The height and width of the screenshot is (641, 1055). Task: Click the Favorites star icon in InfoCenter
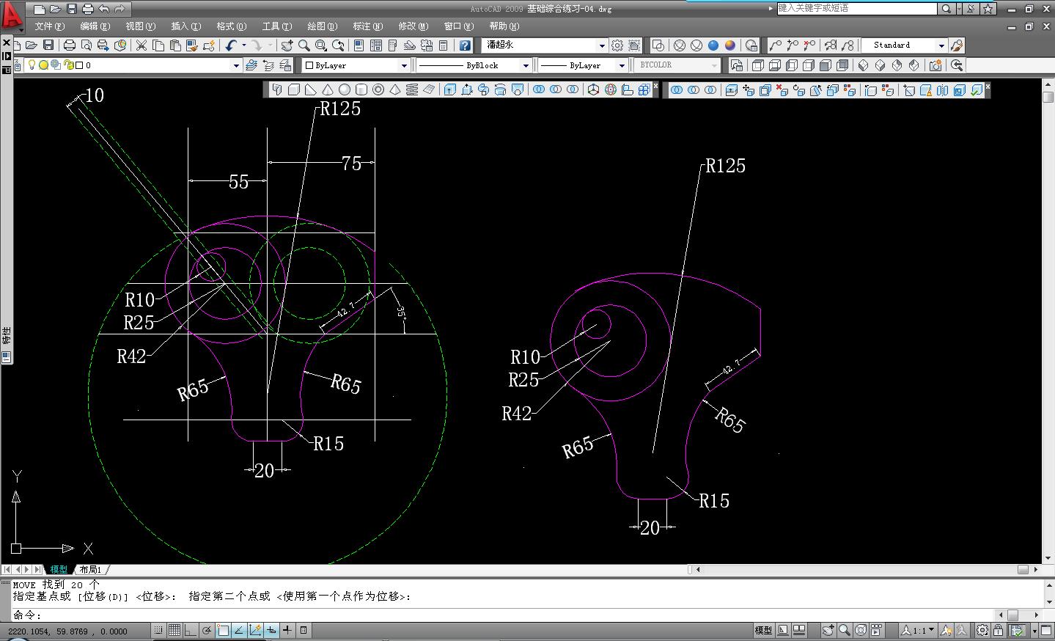988,9
